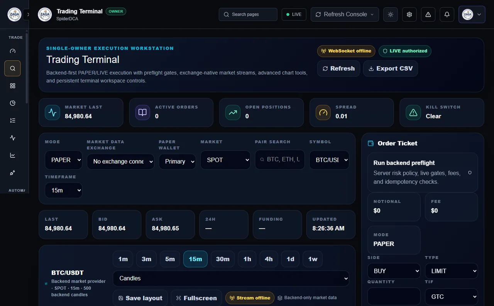Image resolution: width=494 pixels, height=306 pixels.
Task: Click the Kill Switch warning icon
Action: click(x=413, y=112)
